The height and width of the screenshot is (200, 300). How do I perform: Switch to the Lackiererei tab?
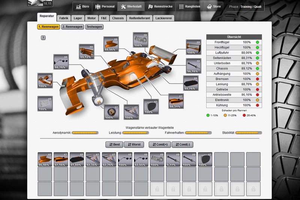coord(163,18)
